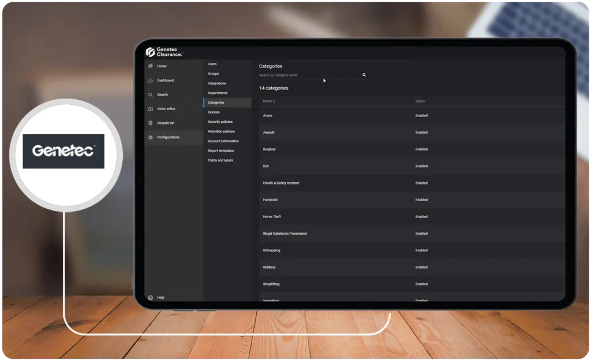Open Devices configuration page

pos(214,112)
